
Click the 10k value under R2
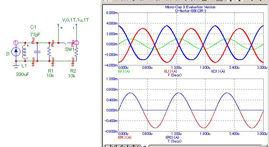tap(72, 76)
